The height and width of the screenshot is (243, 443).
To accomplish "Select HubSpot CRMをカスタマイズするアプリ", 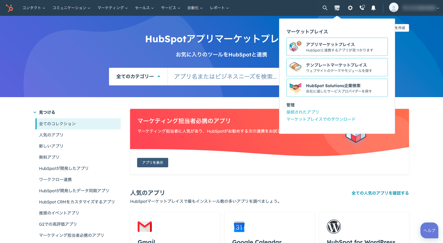I will pyautogui.click(x=77, y=202).
